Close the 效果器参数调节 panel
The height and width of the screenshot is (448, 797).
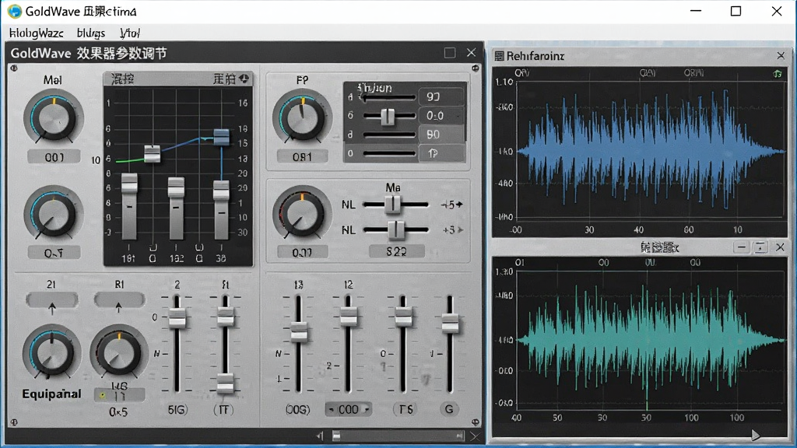(471, 53)
